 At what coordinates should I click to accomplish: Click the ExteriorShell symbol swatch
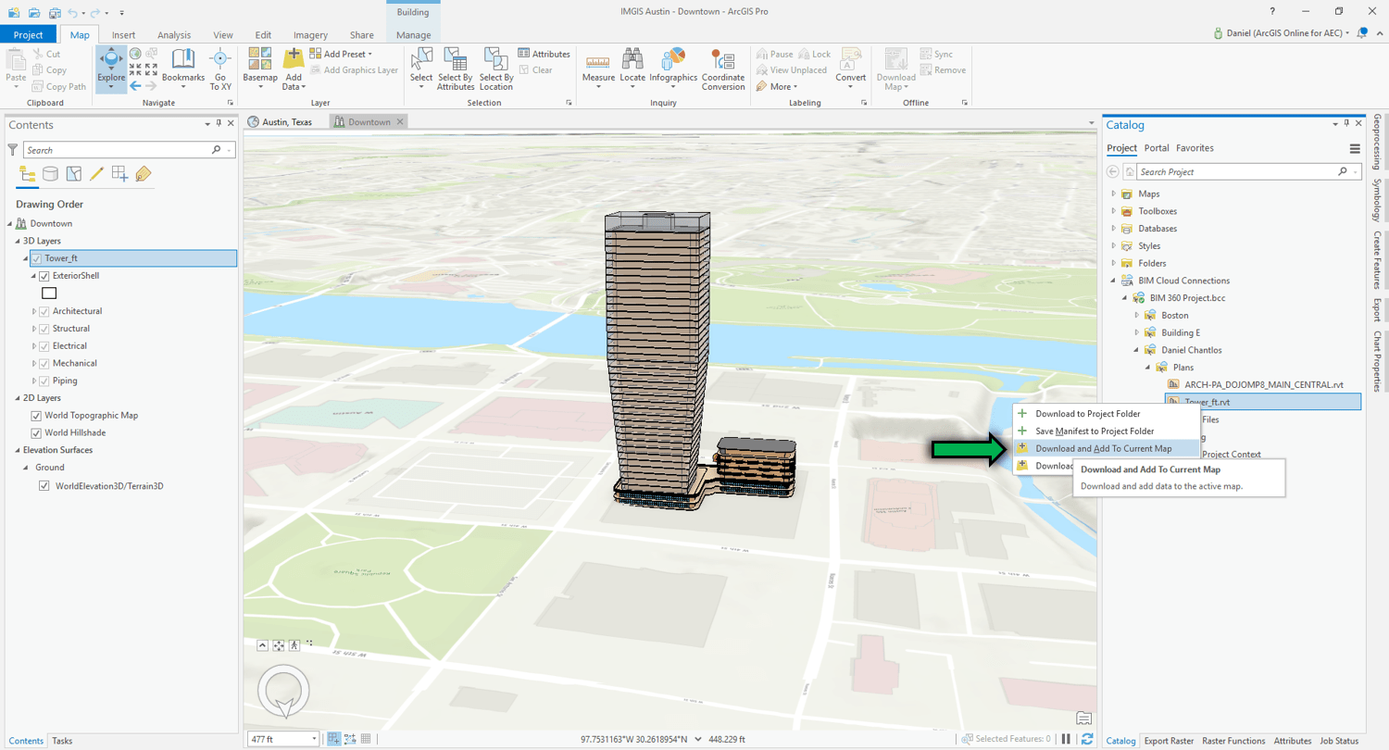[49, 293]
